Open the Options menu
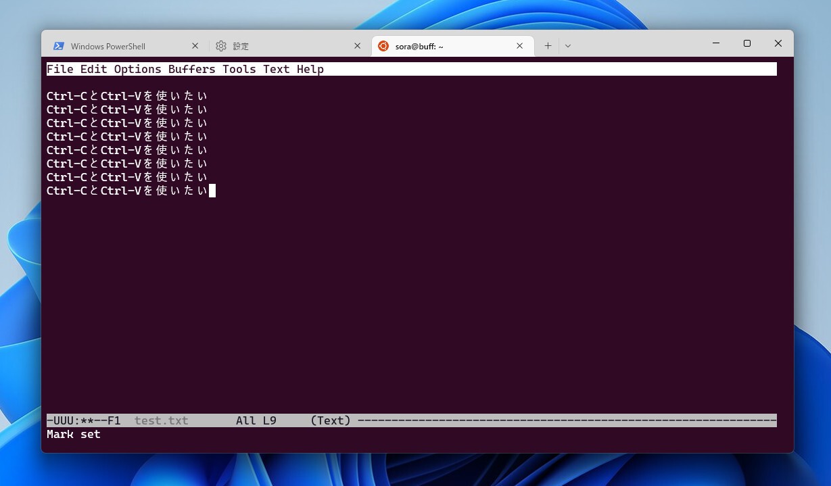Viewport: 831px width, 486px height. point(137,69)
